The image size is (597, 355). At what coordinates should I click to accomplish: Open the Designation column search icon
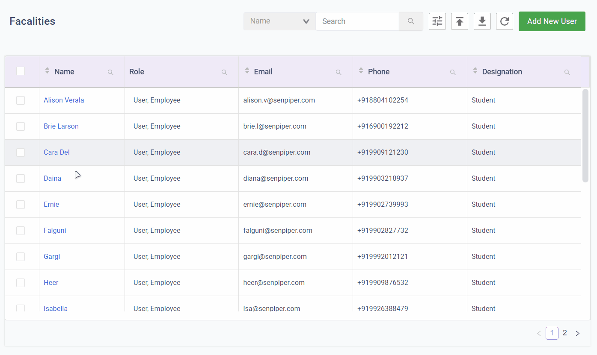tap(567, 72)
